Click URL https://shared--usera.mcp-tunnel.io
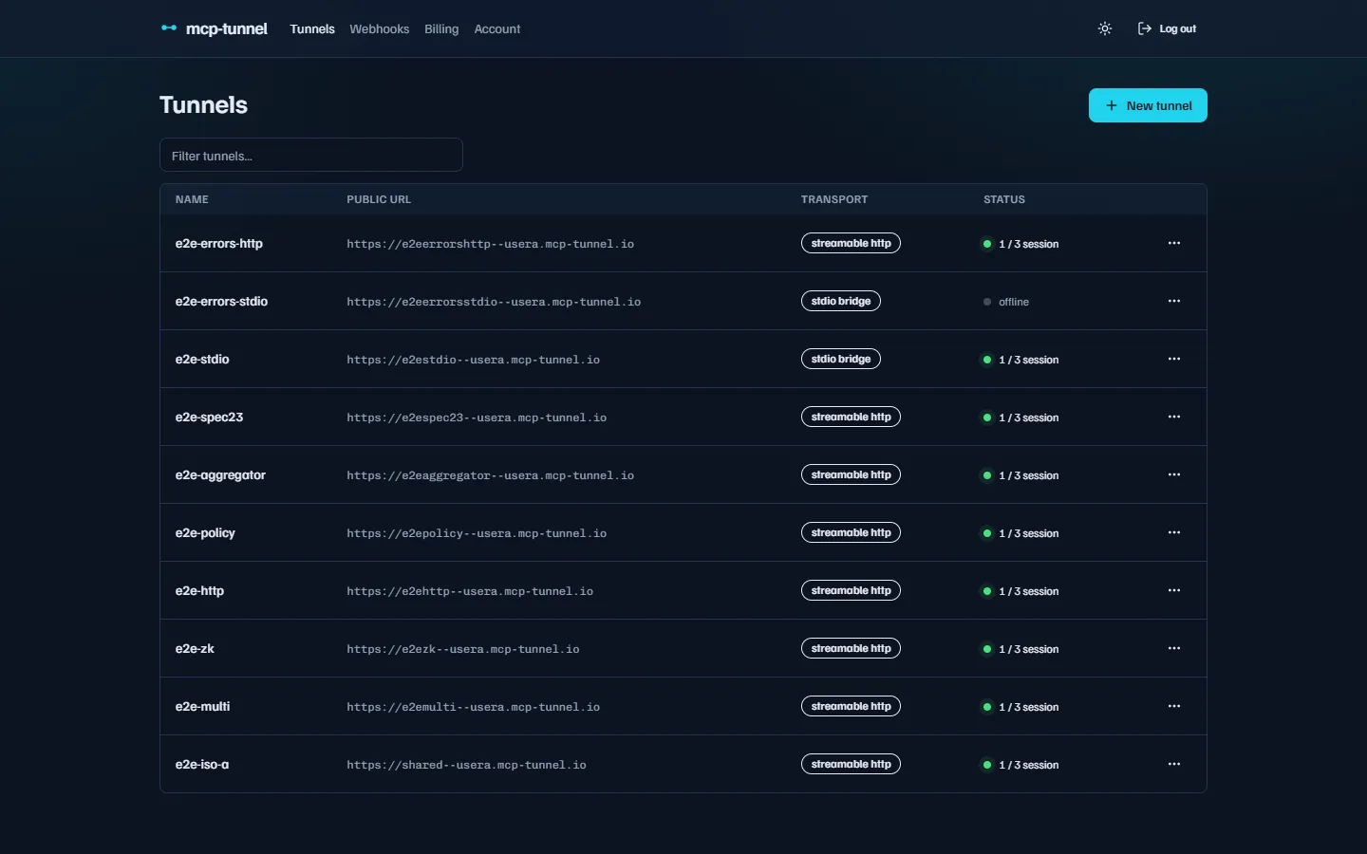The height and width of the screenshot is (854, 1367). coord(466,765)
